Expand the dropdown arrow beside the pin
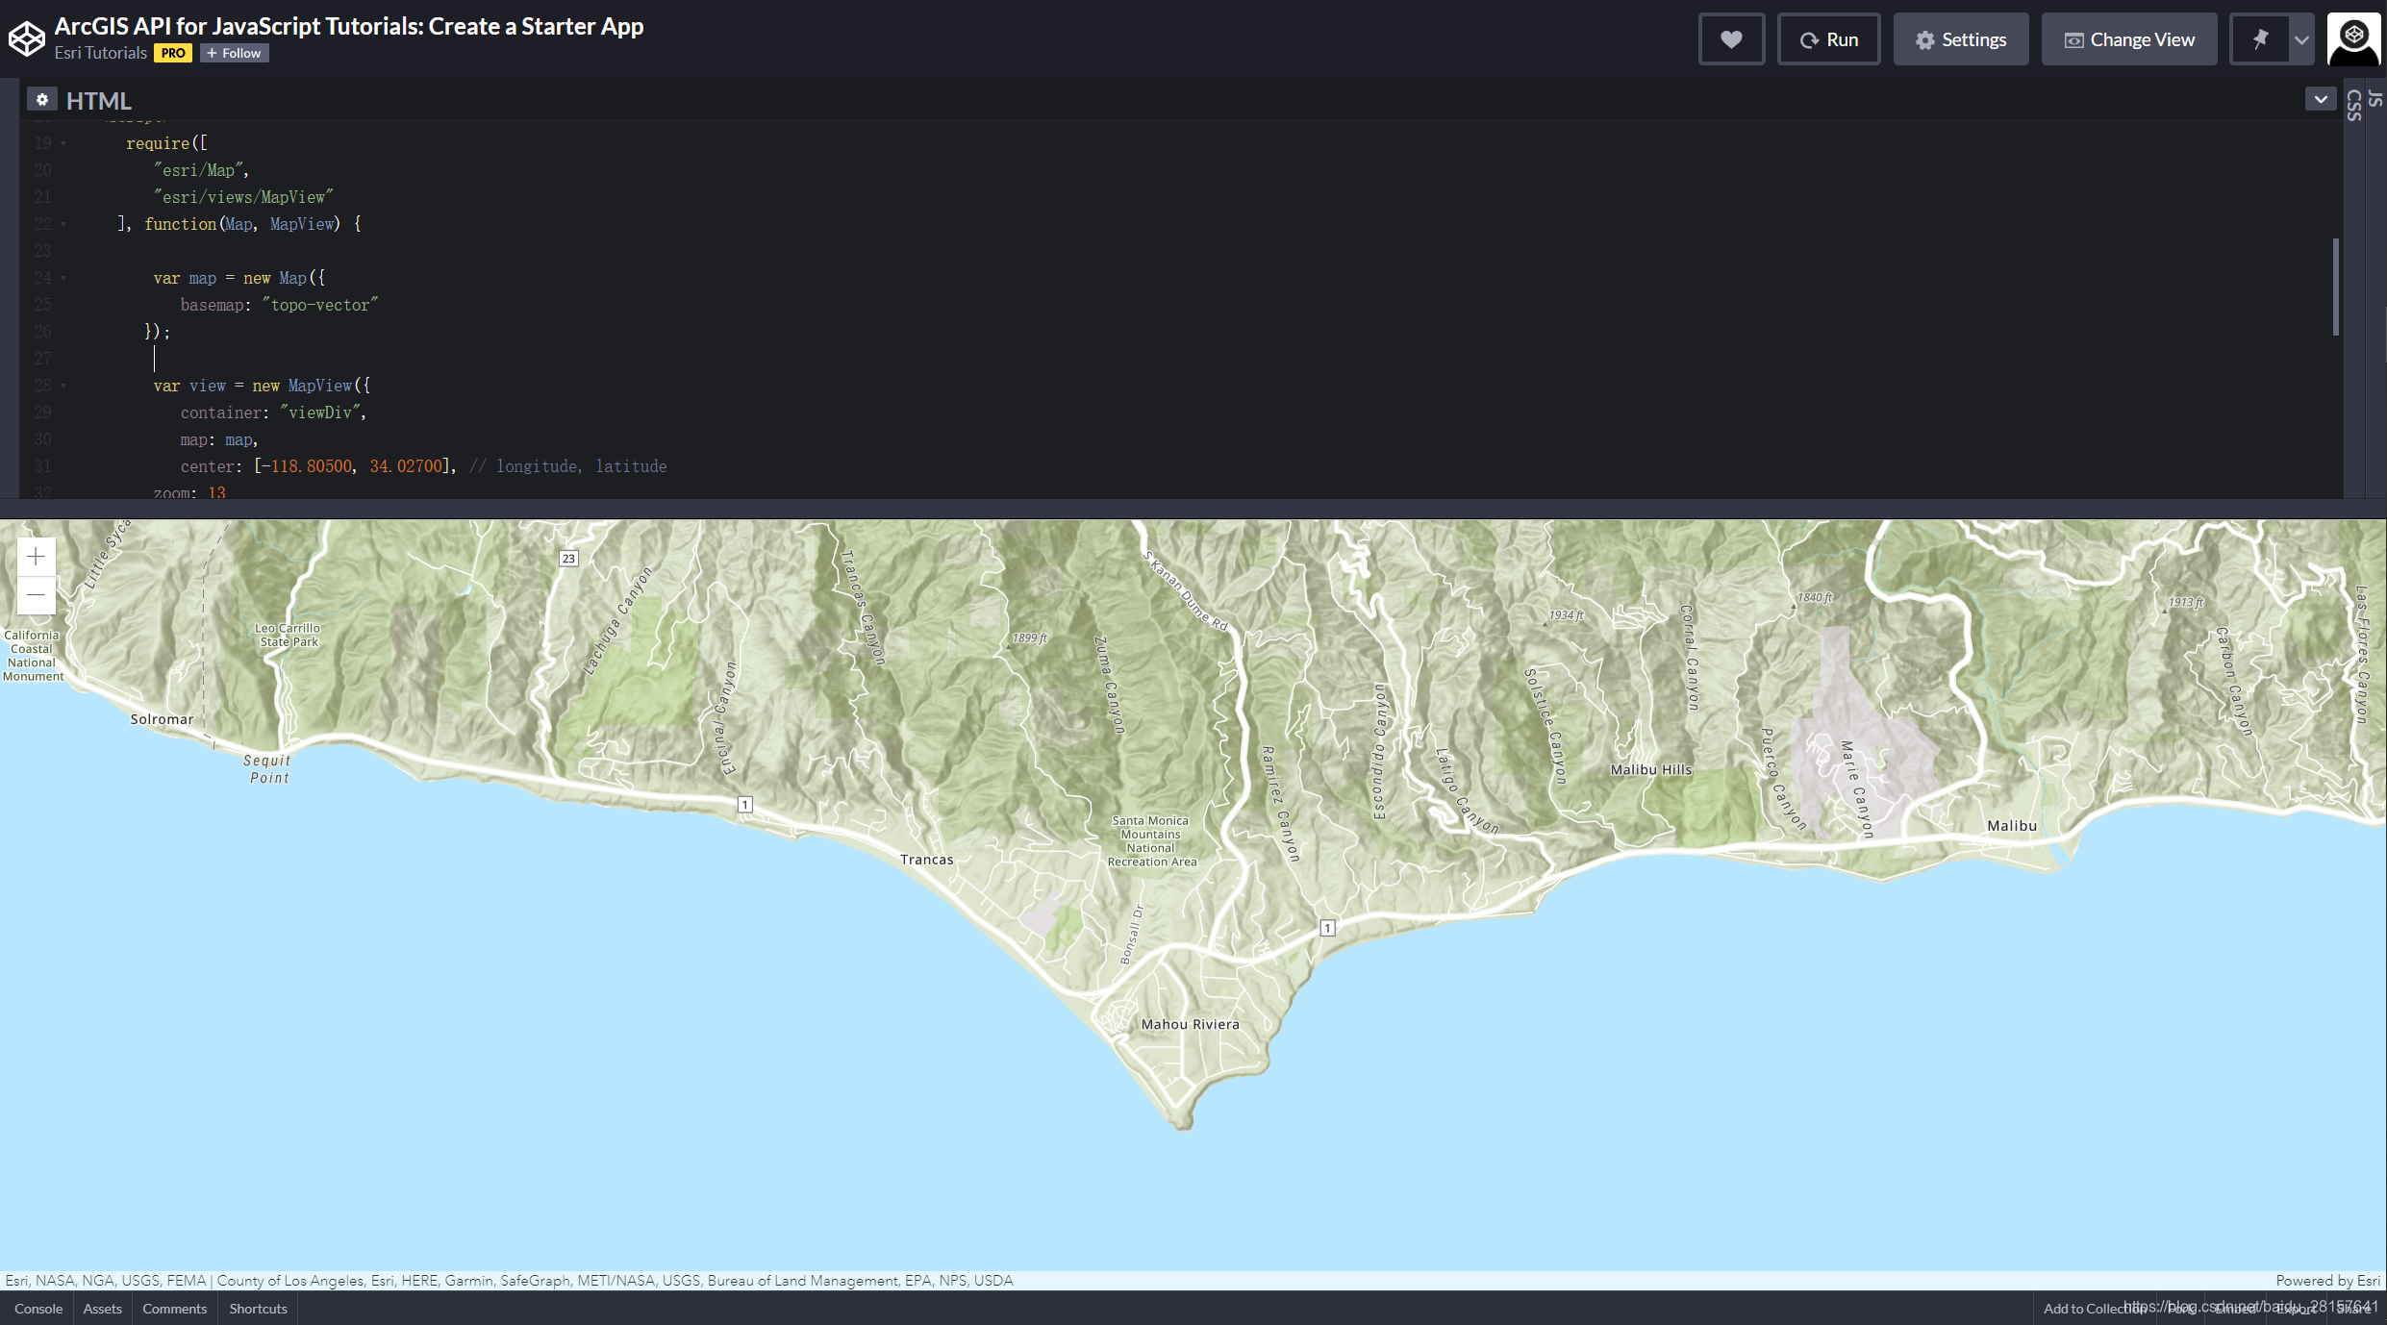This screenshot has height=1325, width=2387. tap(2301, 39)
